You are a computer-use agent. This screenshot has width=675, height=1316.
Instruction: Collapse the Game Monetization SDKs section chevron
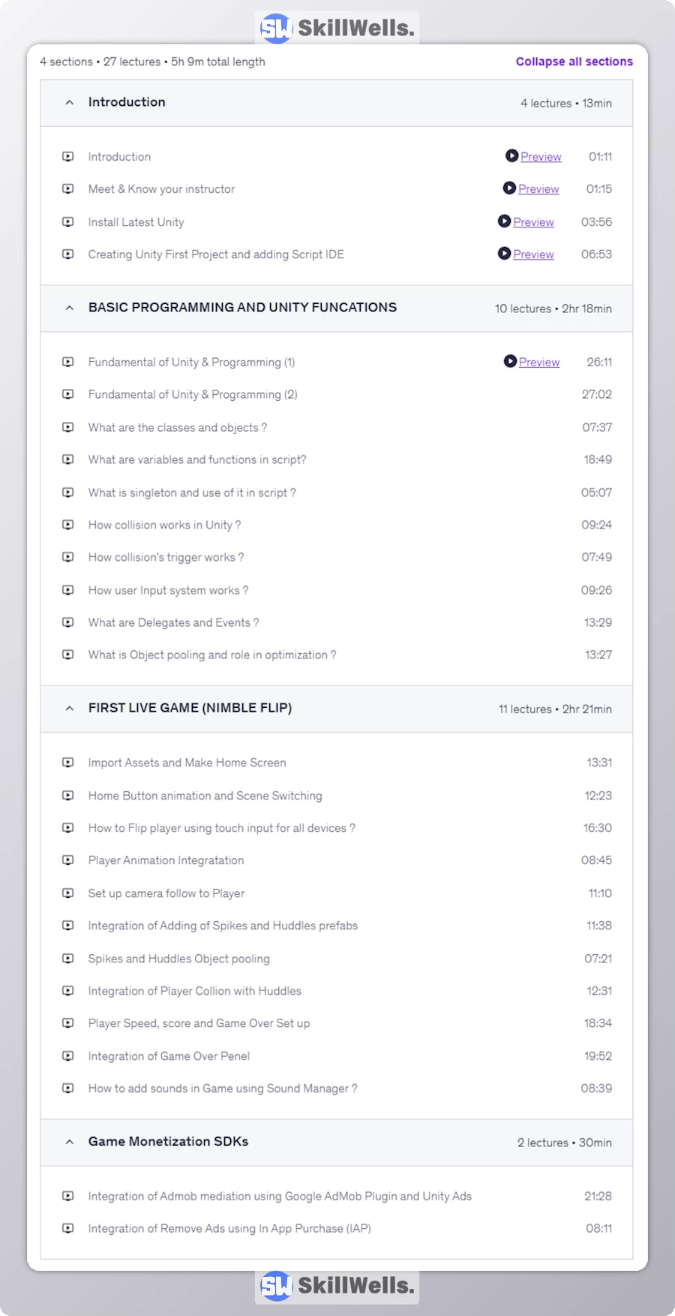click(70, 1142)
